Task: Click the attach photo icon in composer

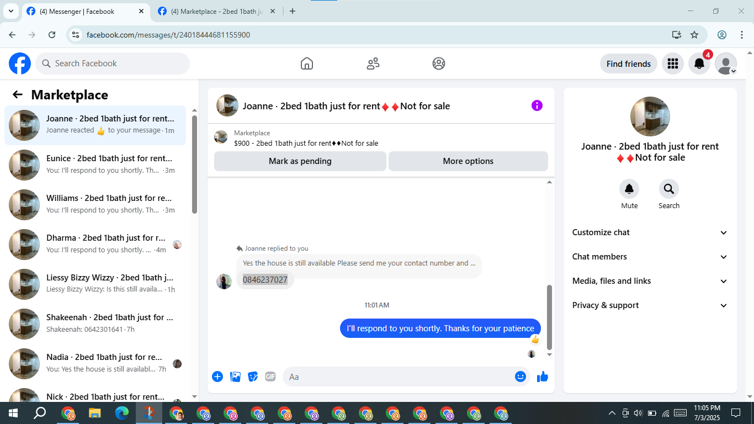Action: pos(236,377)
